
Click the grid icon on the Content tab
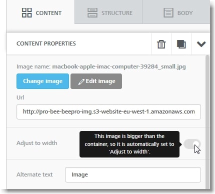pos(27,12)
